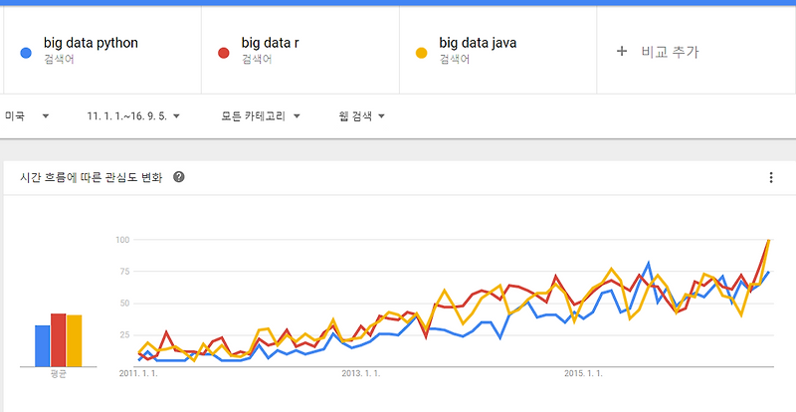Screen dimensions: 796x412
Task: Open the 웹 검색 search type dropdown
Action: pos(362,116)
